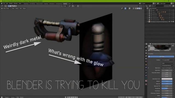175x98 pixels.
Task: Open the Global transform orientation dropdown
Action: pyautogui.click(x=65, y=6)
